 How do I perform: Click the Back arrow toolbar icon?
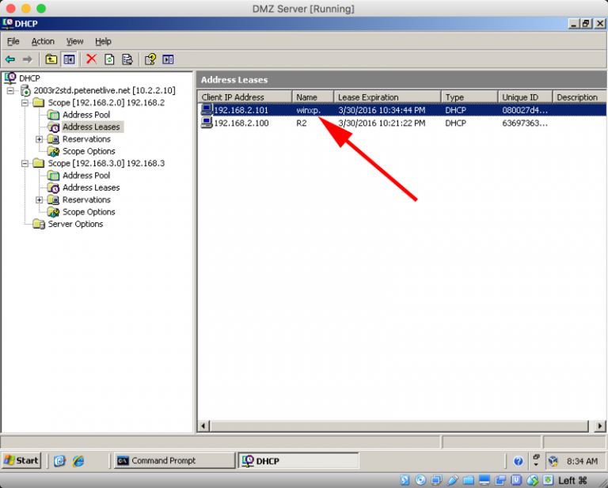coord(10,59)
